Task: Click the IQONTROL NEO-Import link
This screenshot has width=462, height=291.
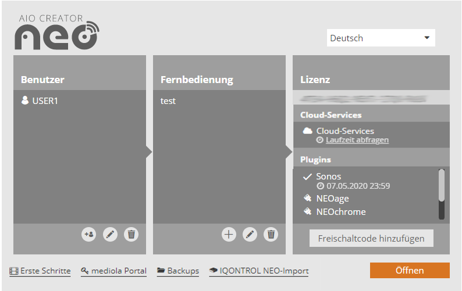Action: point(259,271)
